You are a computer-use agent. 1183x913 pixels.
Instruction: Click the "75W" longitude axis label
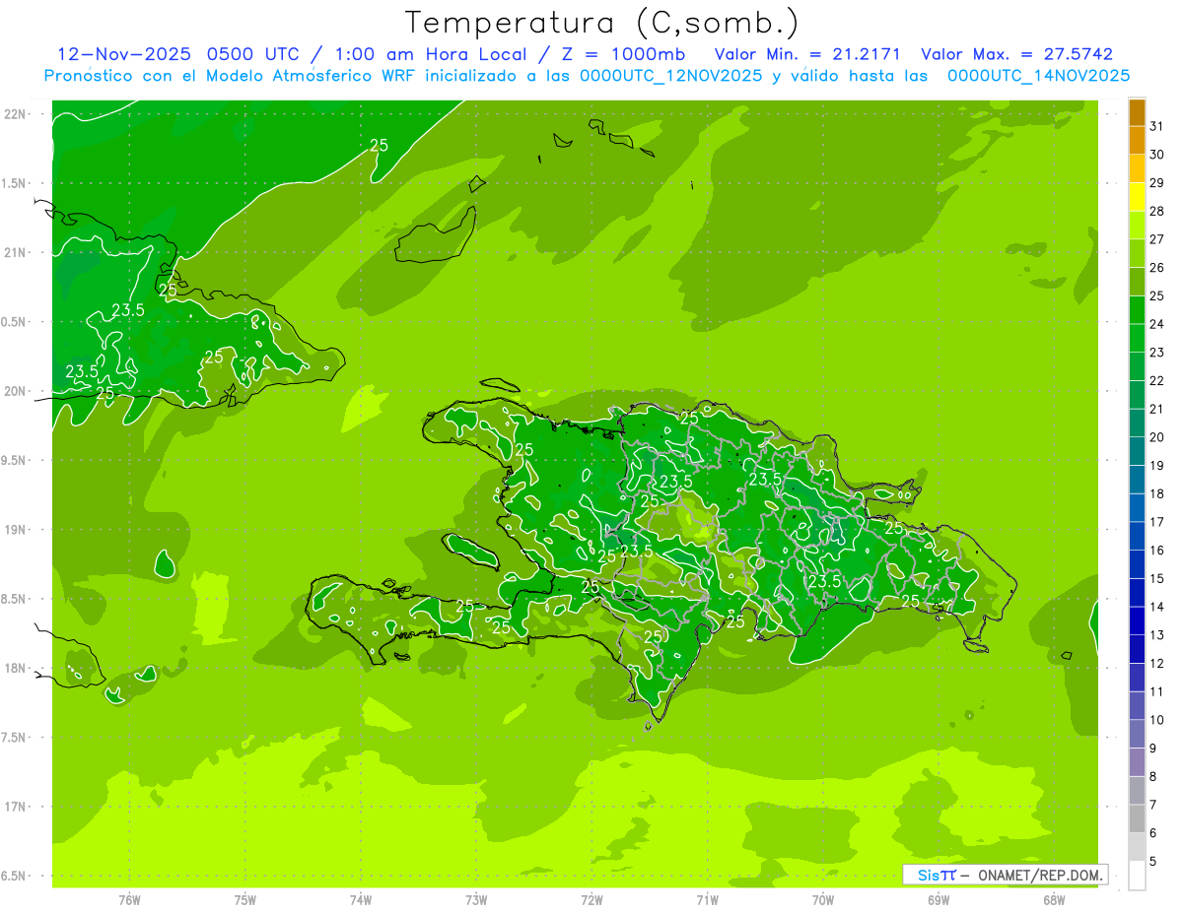point(245,900)
